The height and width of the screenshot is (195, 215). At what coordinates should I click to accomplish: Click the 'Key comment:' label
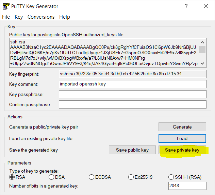click(x=23, y=84)
